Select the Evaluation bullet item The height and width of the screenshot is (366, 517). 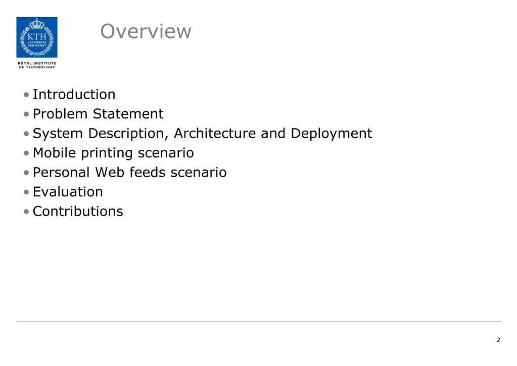[68, 192]
